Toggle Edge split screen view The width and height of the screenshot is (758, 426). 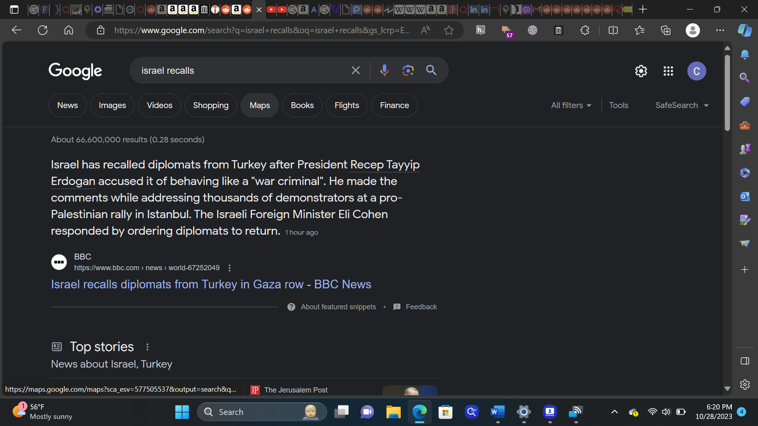[613, 30]
